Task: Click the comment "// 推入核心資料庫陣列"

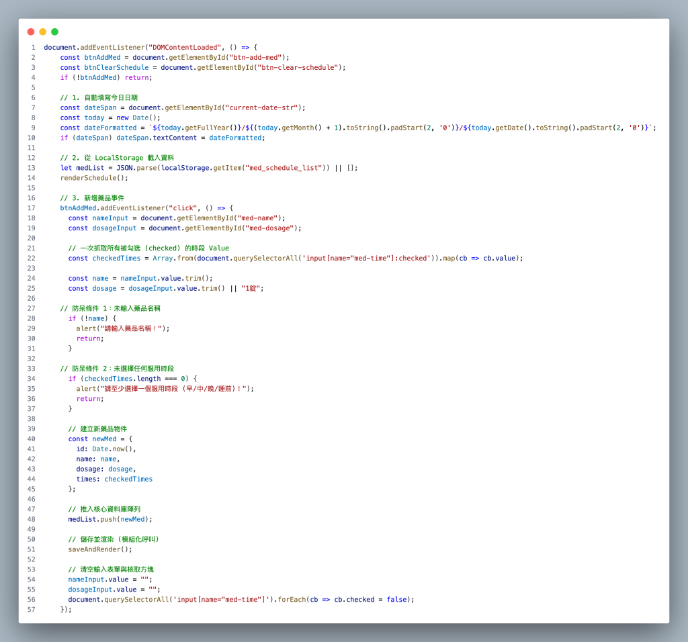Action: click(x=104, y=509)
